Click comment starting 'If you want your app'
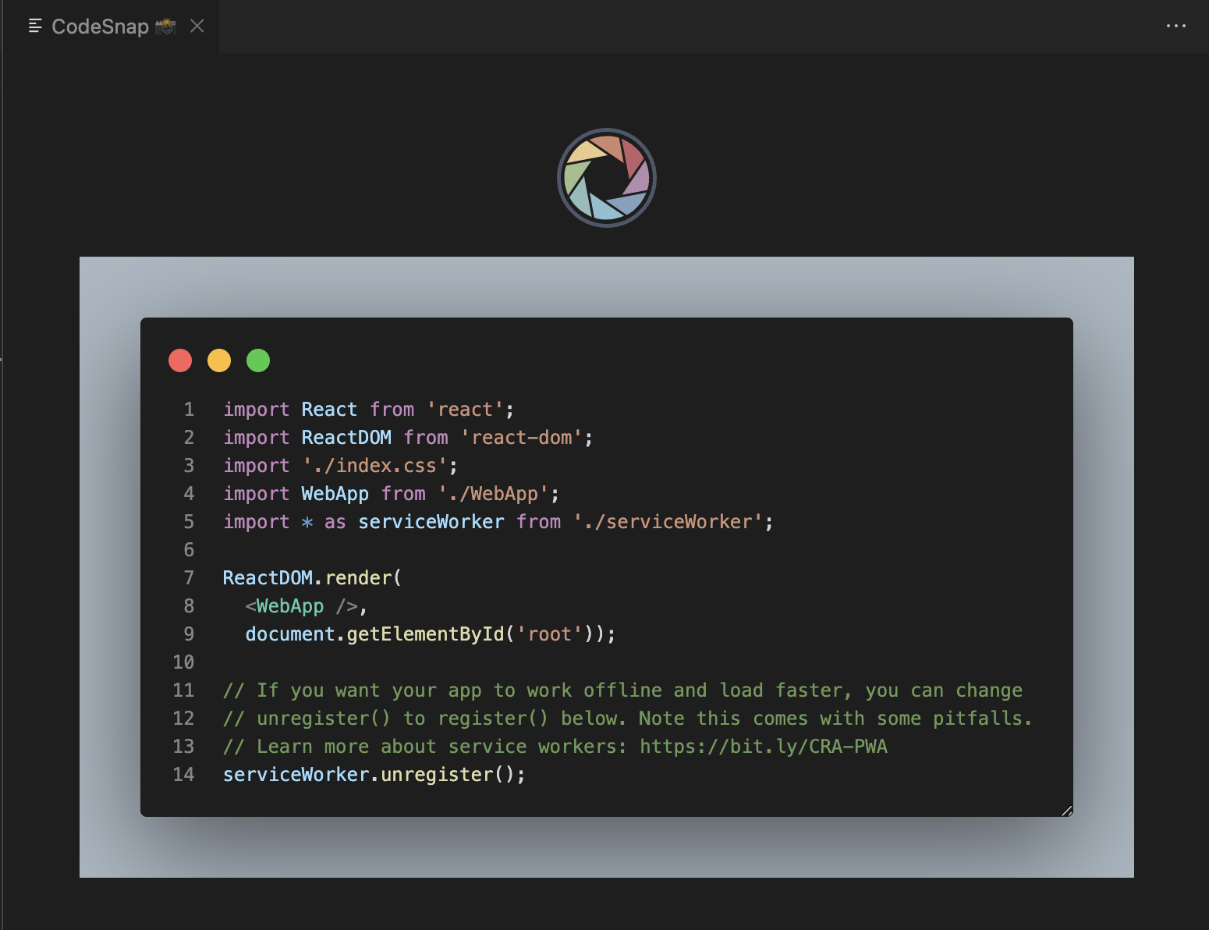The height and width of the screenshot is (930, 1209). [622, 690]
